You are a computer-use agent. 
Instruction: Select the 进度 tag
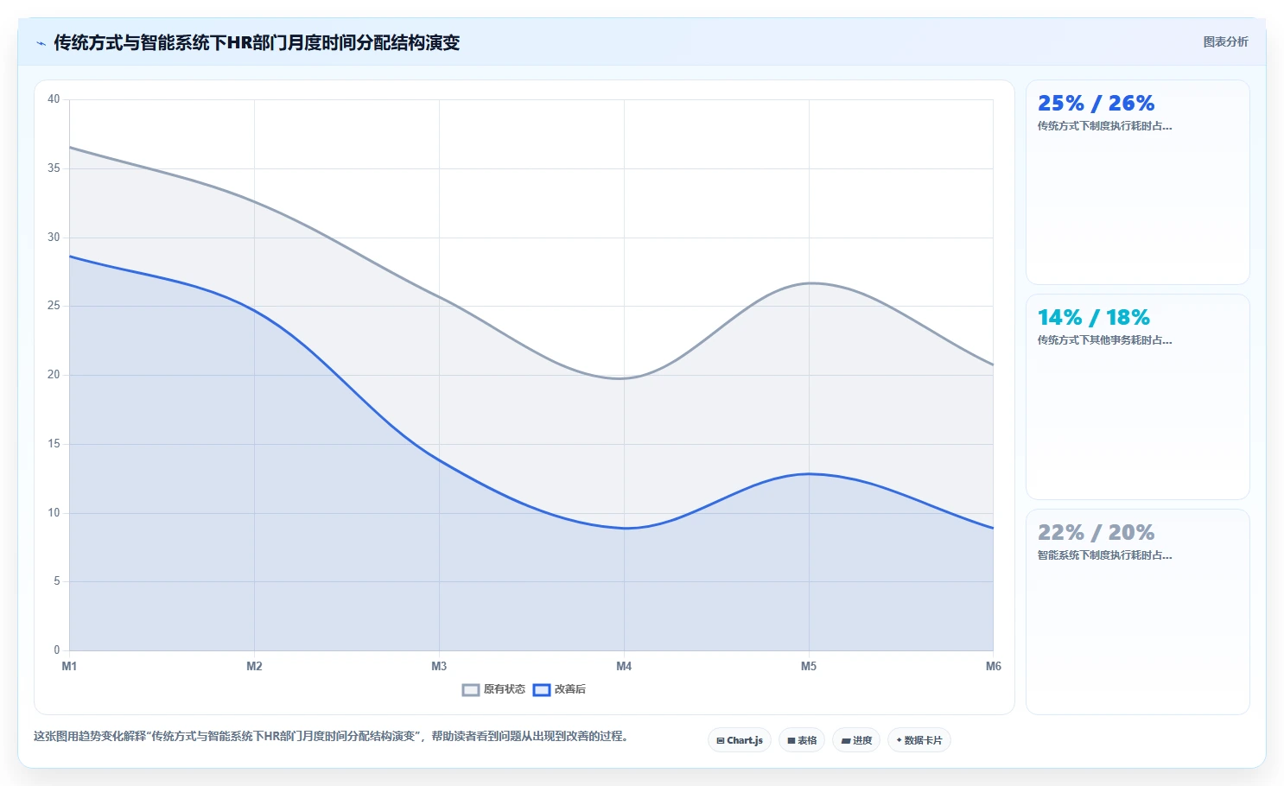tap(856, 740)
